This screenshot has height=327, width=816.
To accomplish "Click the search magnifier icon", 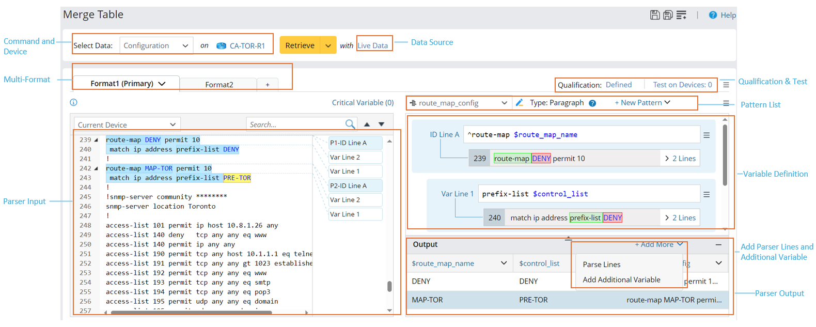I will 350,124.
